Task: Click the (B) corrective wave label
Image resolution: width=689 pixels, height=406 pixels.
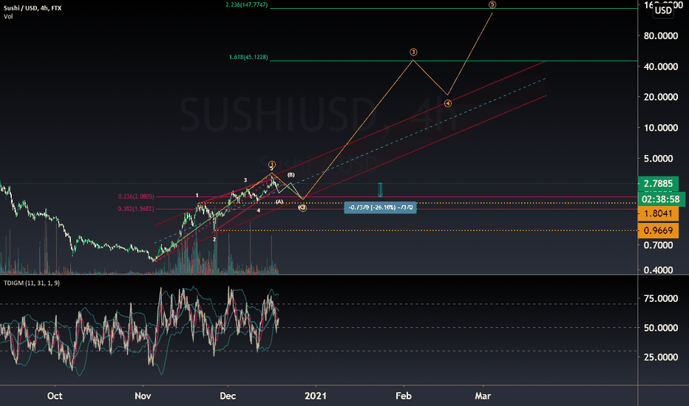Action: [291, 175]
